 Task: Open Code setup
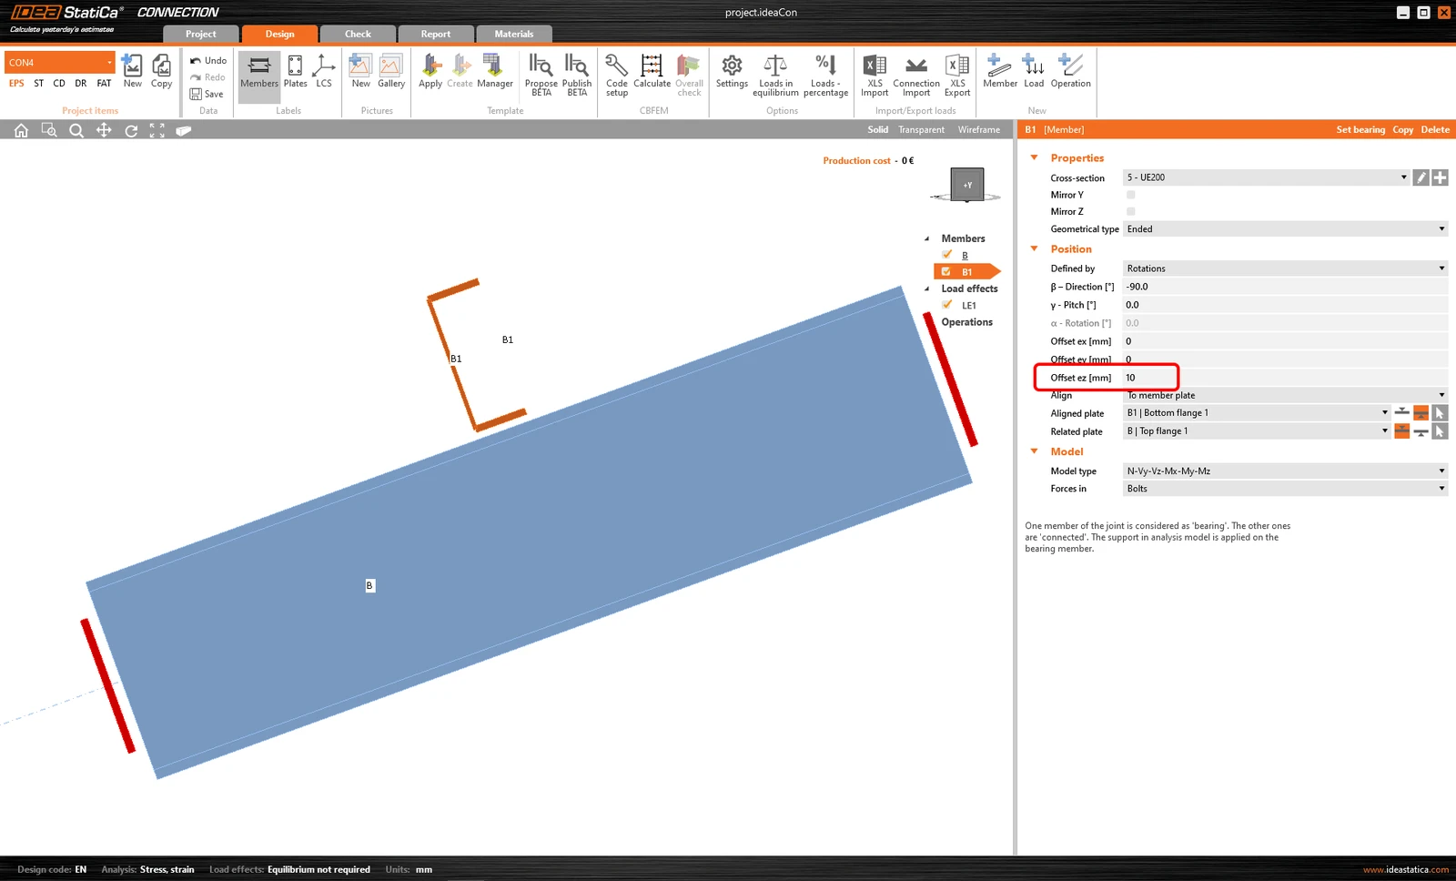(x=617, y=75)
